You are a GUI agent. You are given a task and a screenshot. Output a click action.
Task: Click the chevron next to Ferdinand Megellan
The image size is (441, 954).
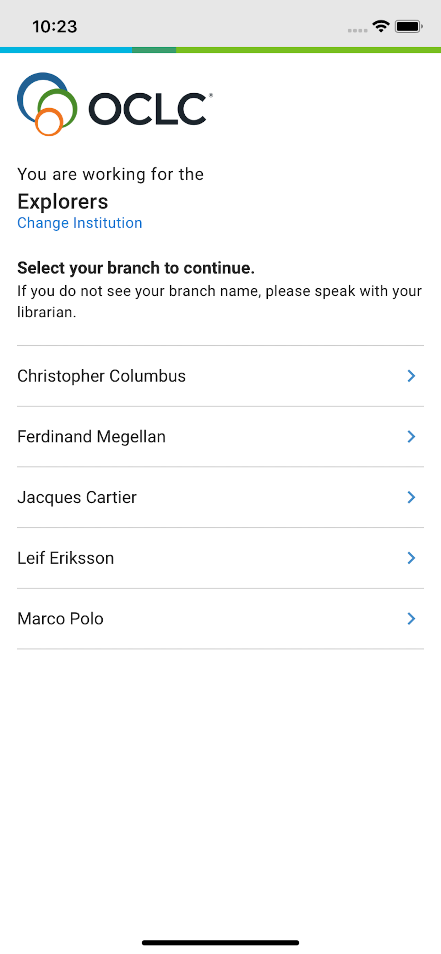pyautogui.click(x=411, y=437)
